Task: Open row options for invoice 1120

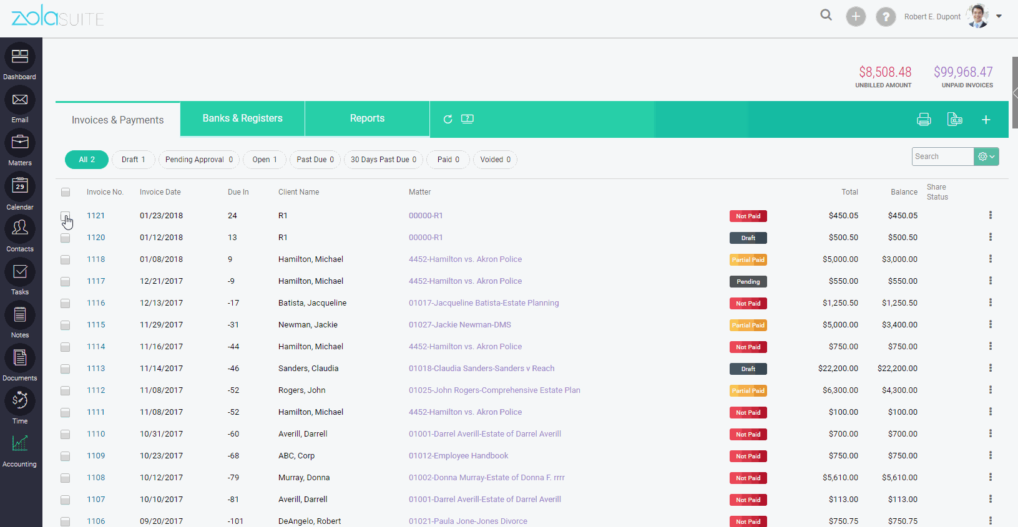Action: click(990, 238)
